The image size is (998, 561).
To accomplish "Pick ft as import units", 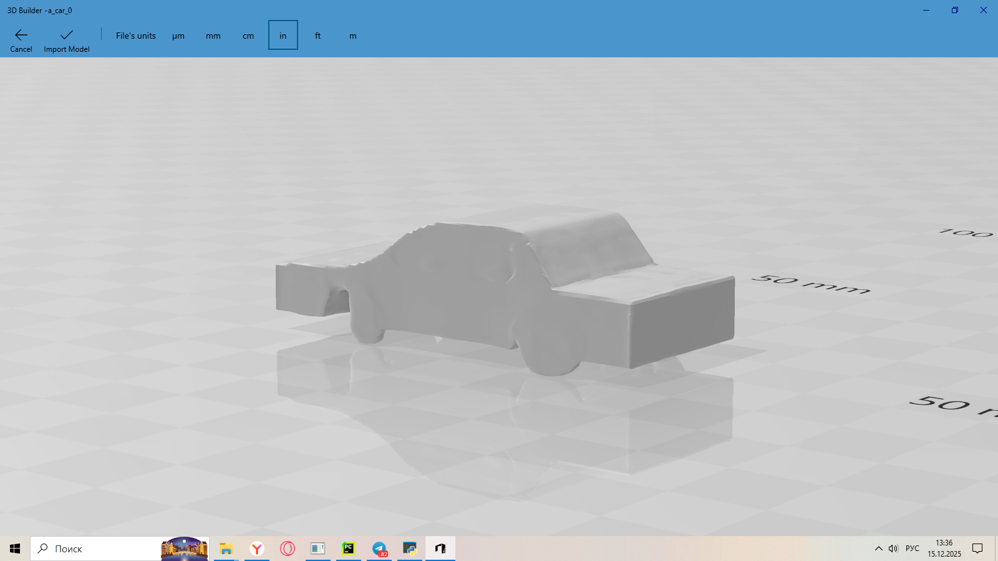I will click(x=318, y=36).
